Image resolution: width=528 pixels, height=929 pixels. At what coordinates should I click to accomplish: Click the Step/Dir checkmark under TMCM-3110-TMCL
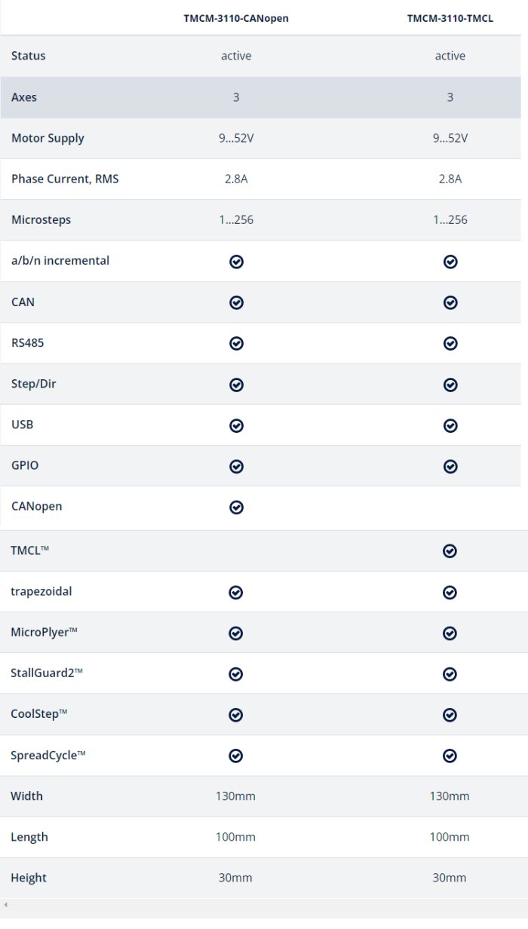(450, 385)
